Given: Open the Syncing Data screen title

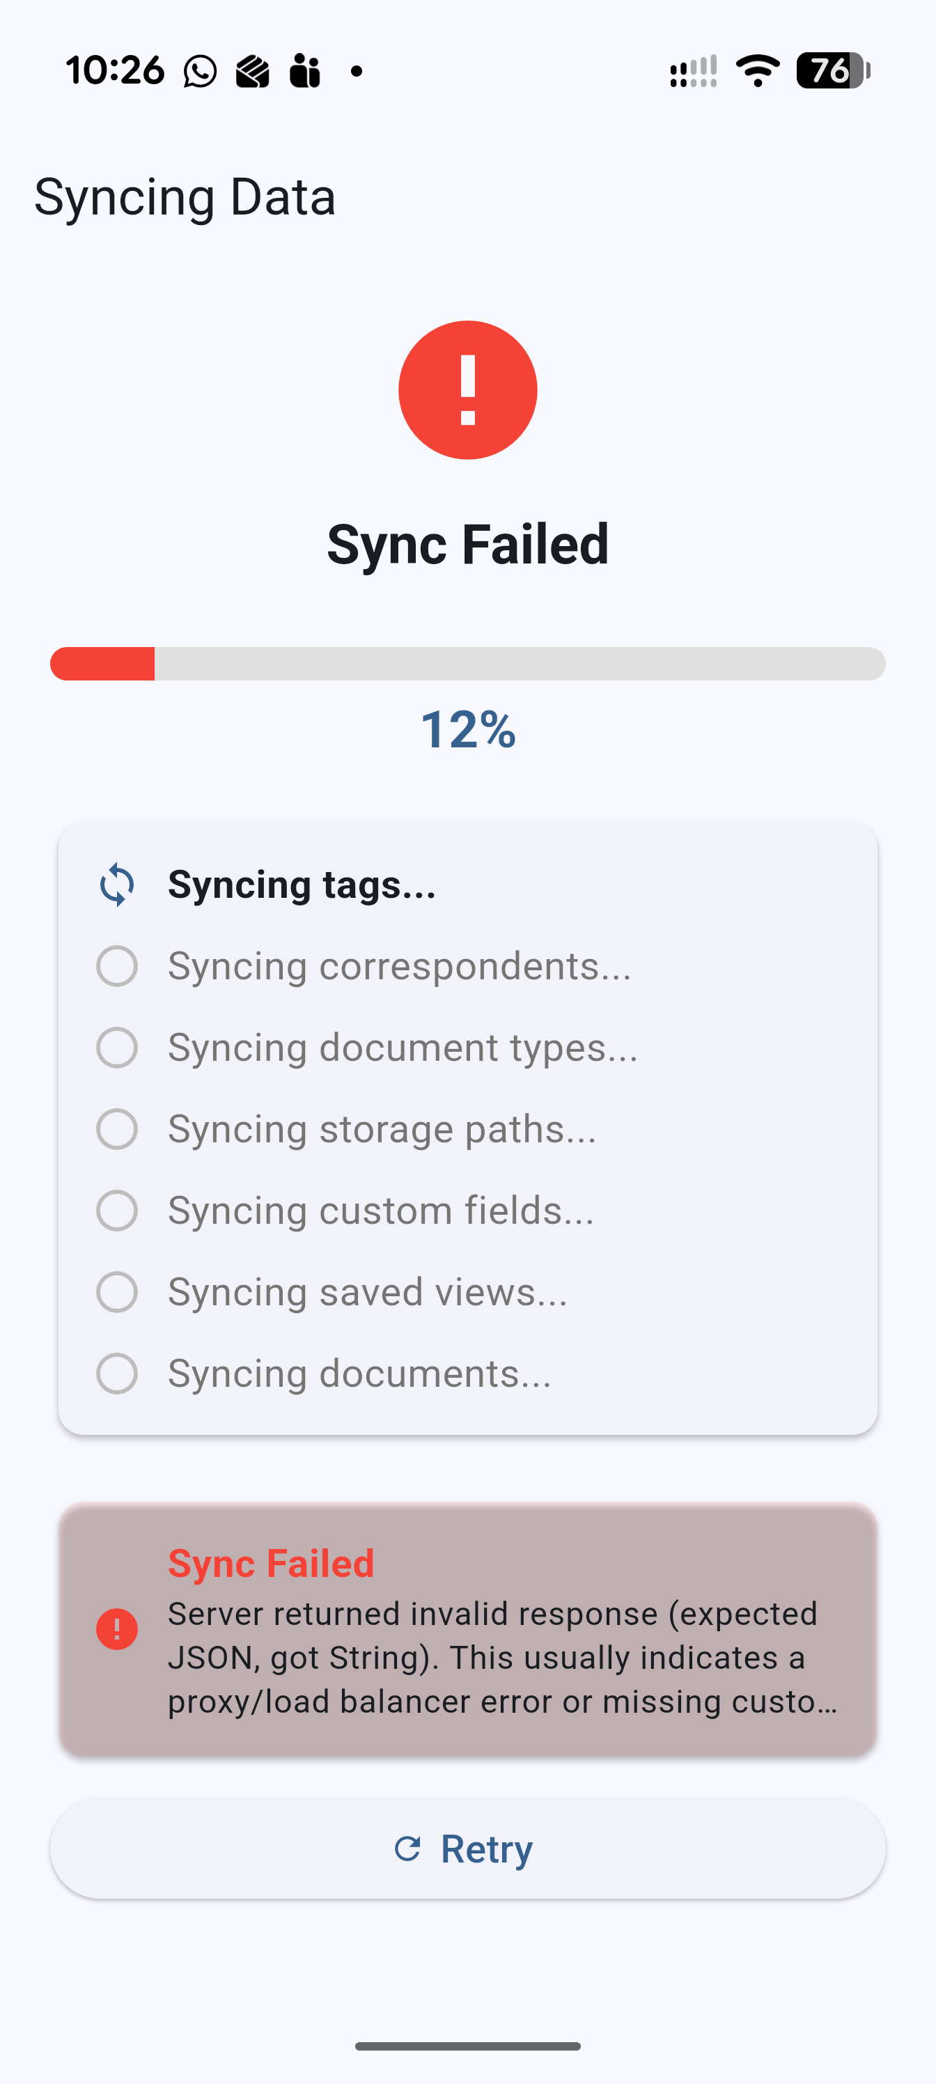Looking at the screenshot, I should point(185,196).
